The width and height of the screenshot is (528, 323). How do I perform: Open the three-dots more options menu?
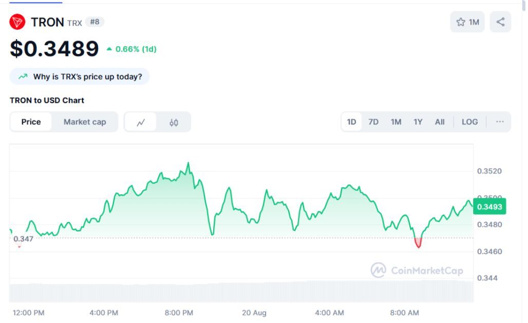(x=500, y=122)
